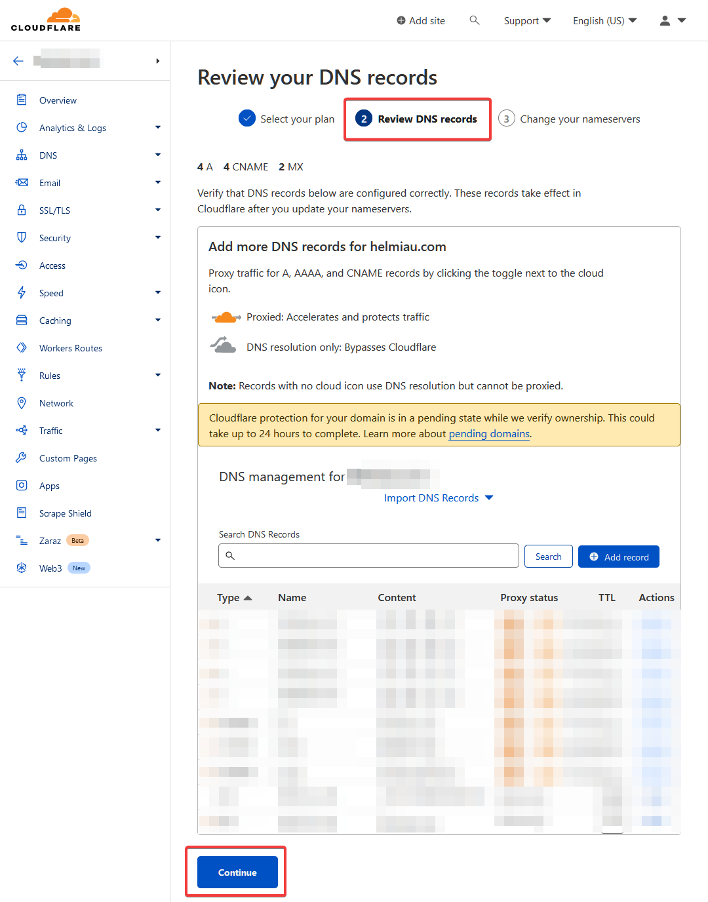Expand the Rules submenu arrow
Image resolution: width=708 pixels, height=902 pixels.
[158, 375]
